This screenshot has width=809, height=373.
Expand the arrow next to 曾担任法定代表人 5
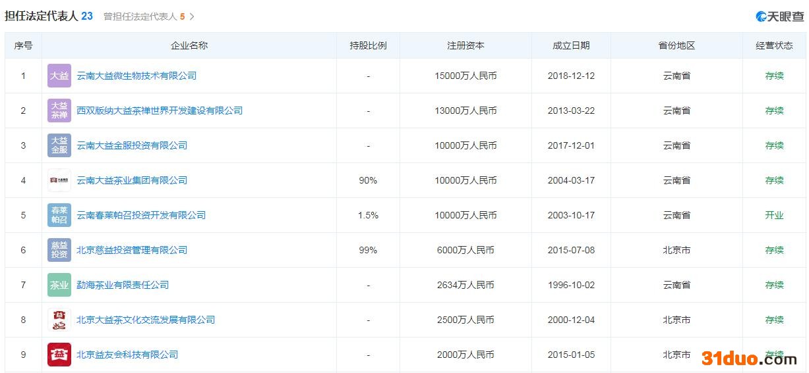[192, 16]
